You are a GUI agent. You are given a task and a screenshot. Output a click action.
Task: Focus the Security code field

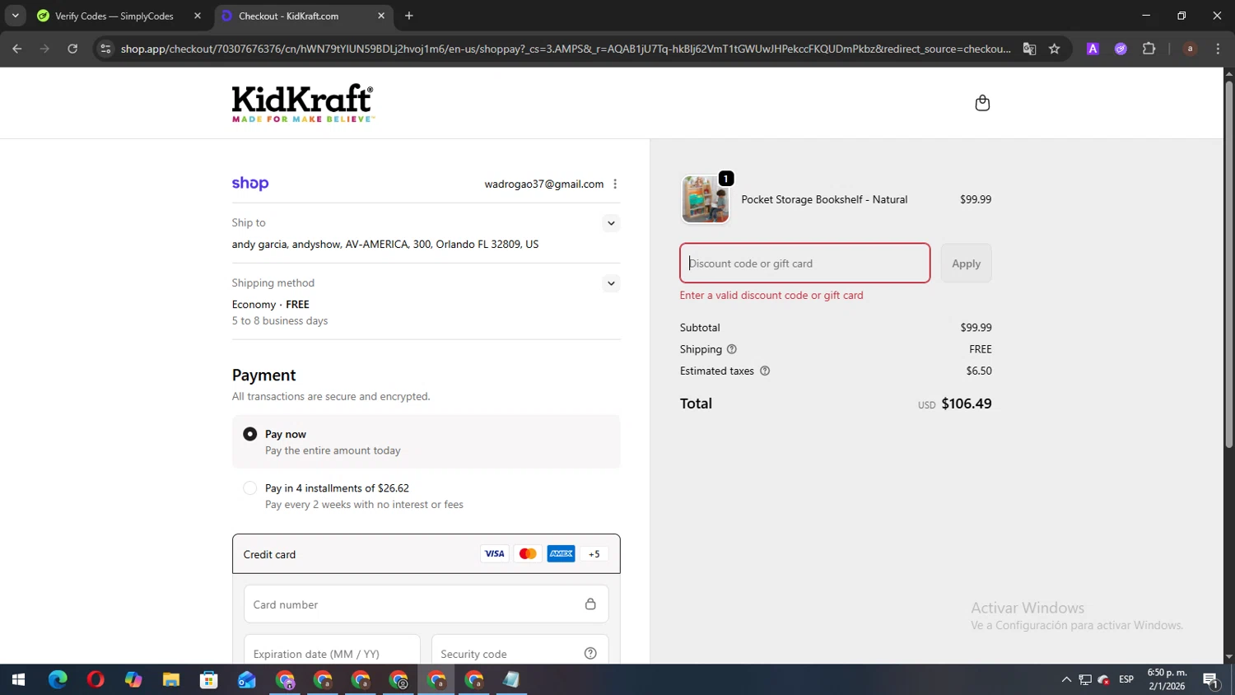coord(520,651)
